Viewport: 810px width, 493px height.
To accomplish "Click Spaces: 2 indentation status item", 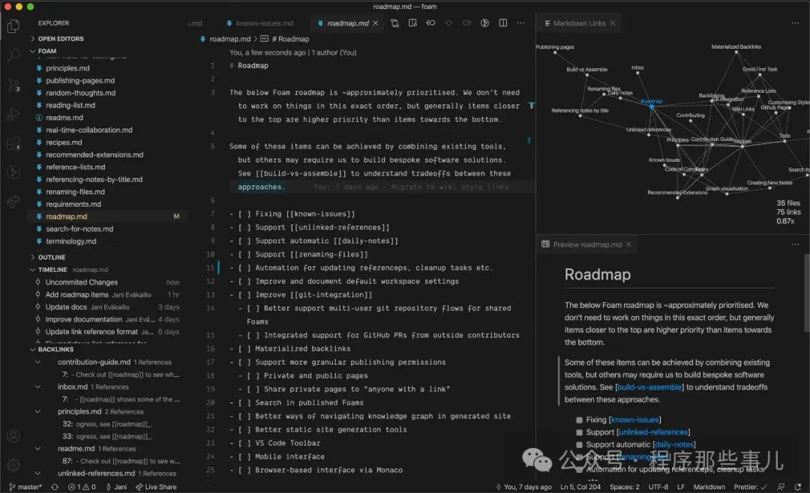I will tap(624, 487).
